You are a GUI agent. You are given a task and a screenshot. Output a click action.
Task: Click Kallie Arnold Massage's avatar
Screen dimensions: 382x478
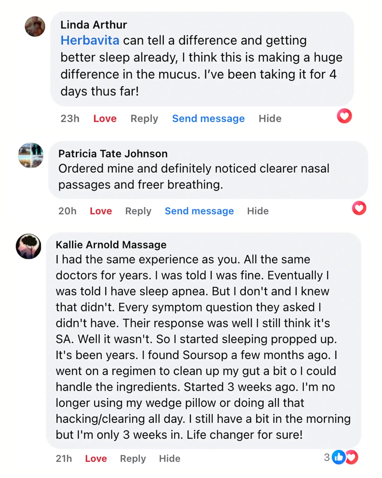(29, 246)
